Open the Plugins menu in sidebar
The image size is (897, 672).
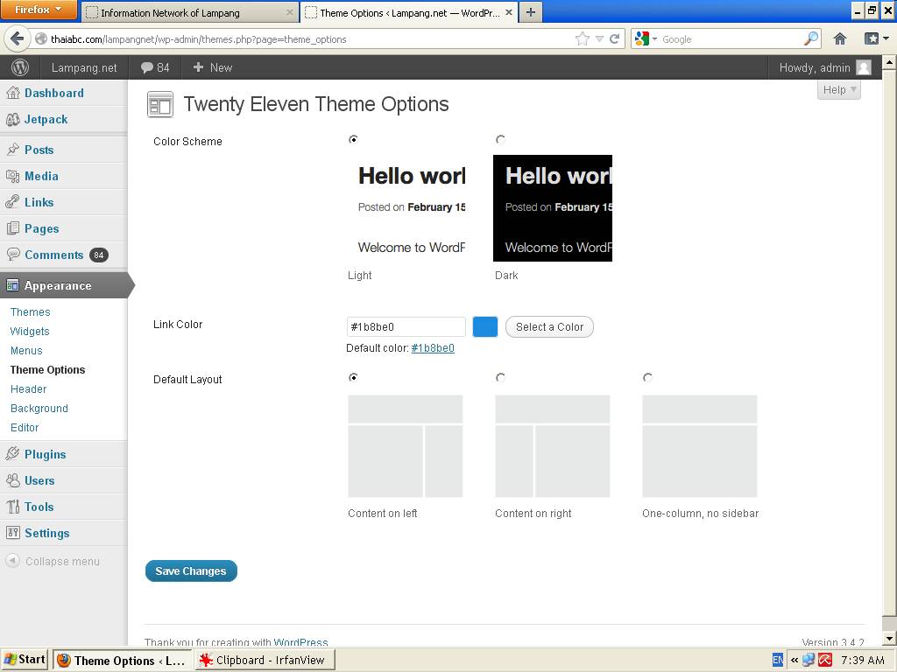(x=45, y=454)
